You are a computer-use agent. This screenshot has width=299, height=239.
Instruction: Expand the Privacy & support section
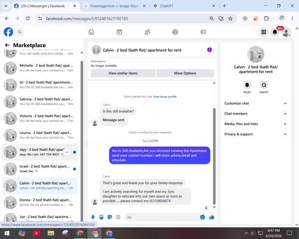tap(255, 134)
